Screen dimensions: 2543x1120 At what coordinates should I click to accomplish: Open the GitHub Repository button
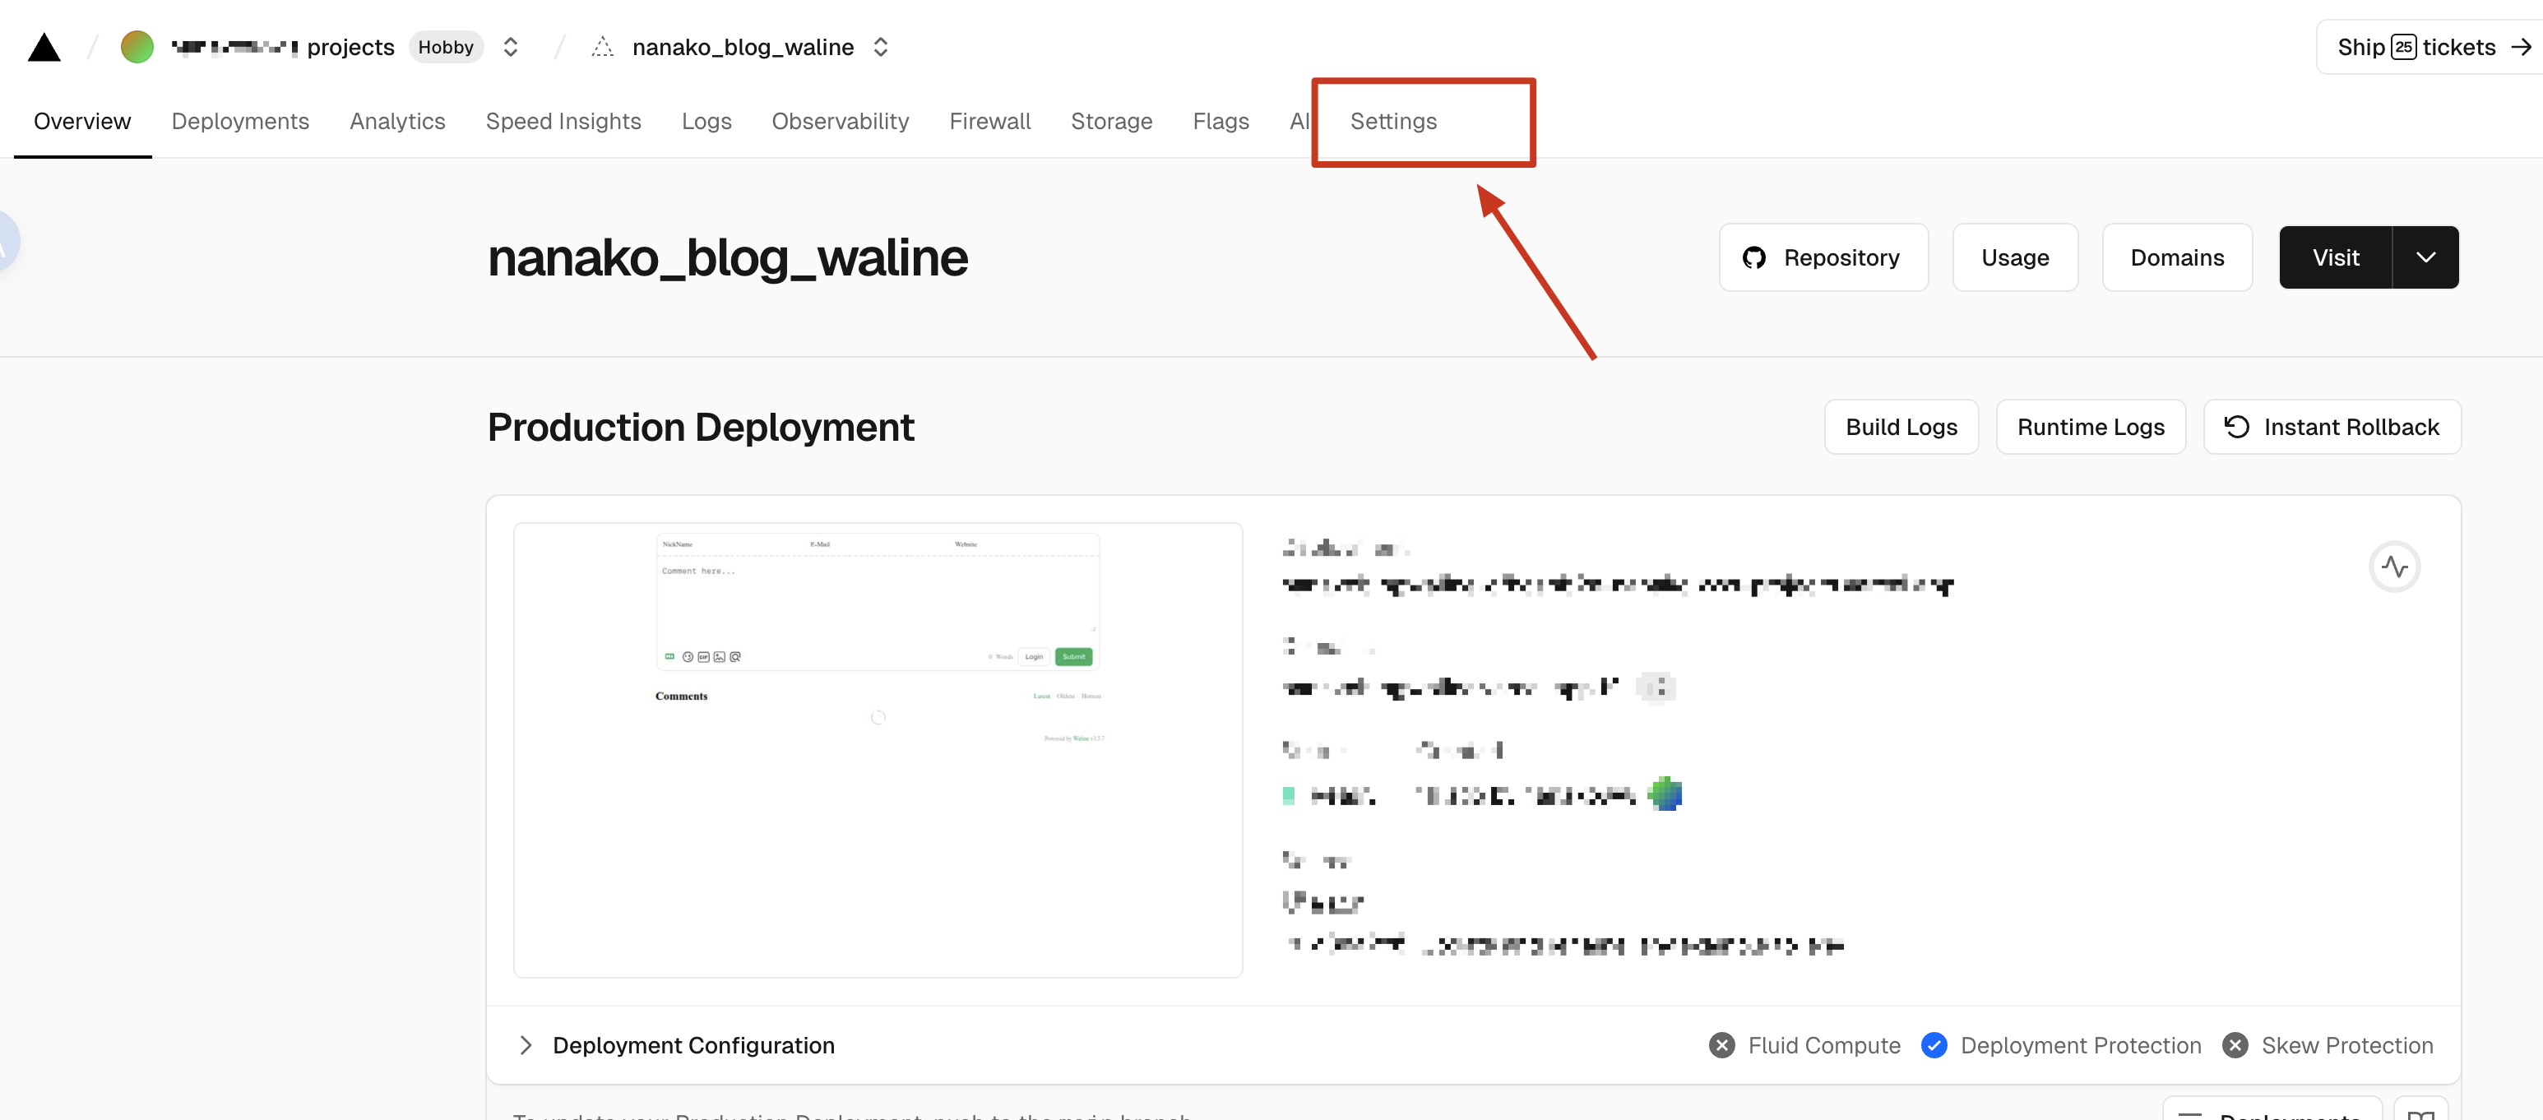pyautogui.click(x=1823, y=257)
